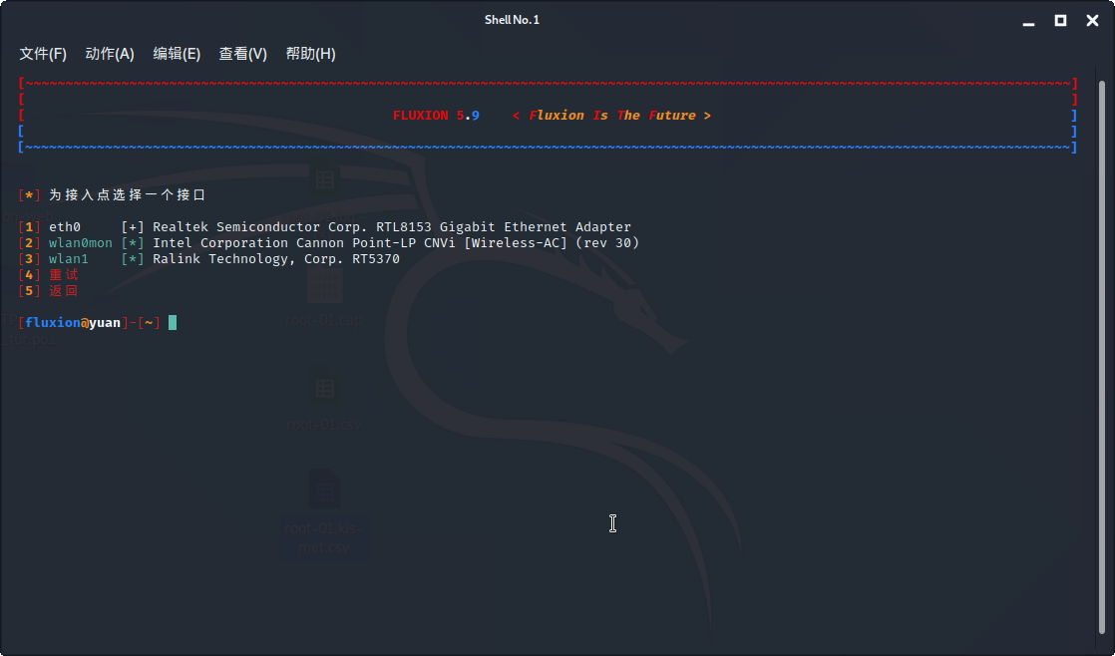The width and height of the screenshot is (1115, 656).
Task: Click the terminal cursor block at the prompt
Action: (173, 323)
